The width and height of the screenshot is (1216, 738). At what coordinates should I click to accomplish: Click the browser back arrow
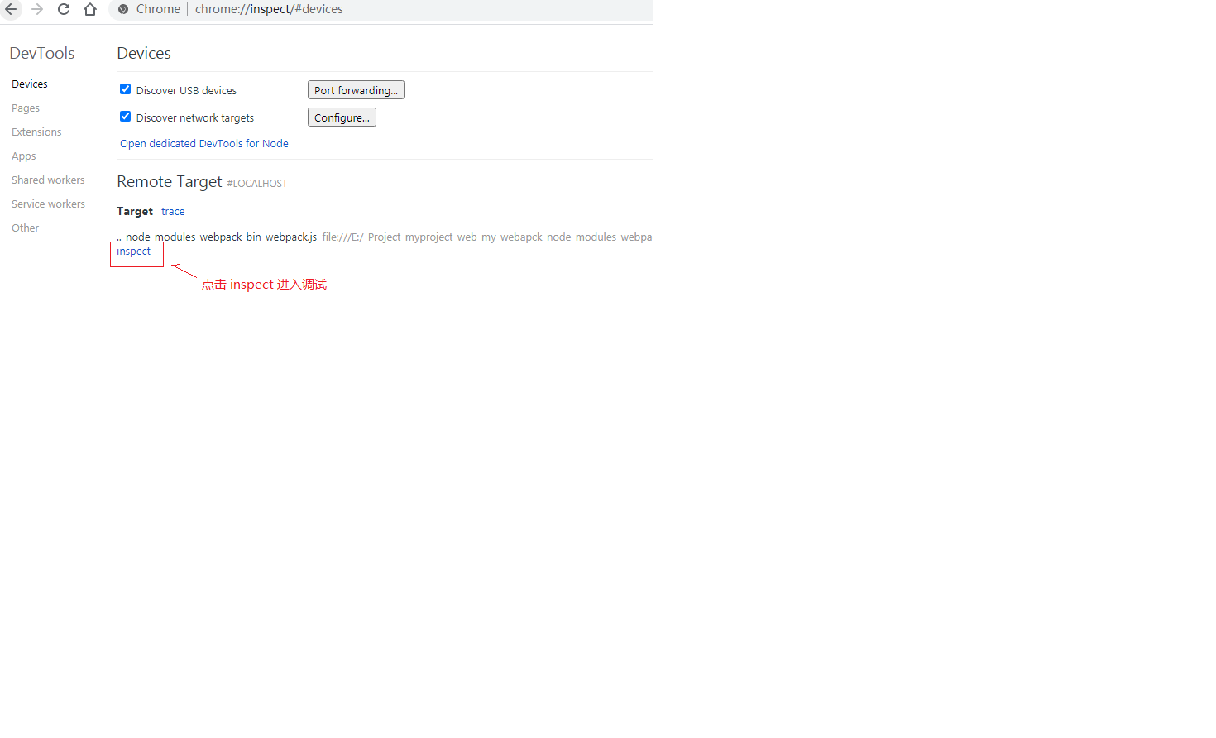pos(11,9)
